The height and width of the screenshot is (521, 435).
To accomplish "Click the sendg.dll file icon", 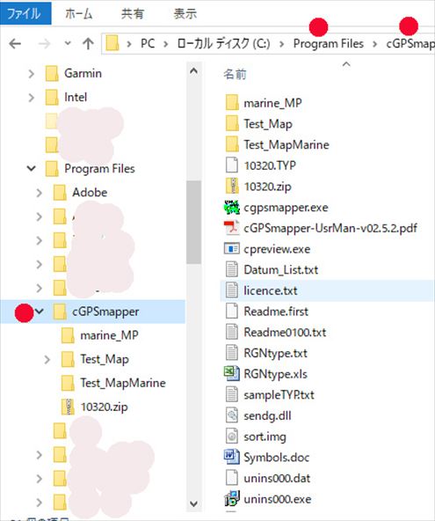I will (232, 415).
